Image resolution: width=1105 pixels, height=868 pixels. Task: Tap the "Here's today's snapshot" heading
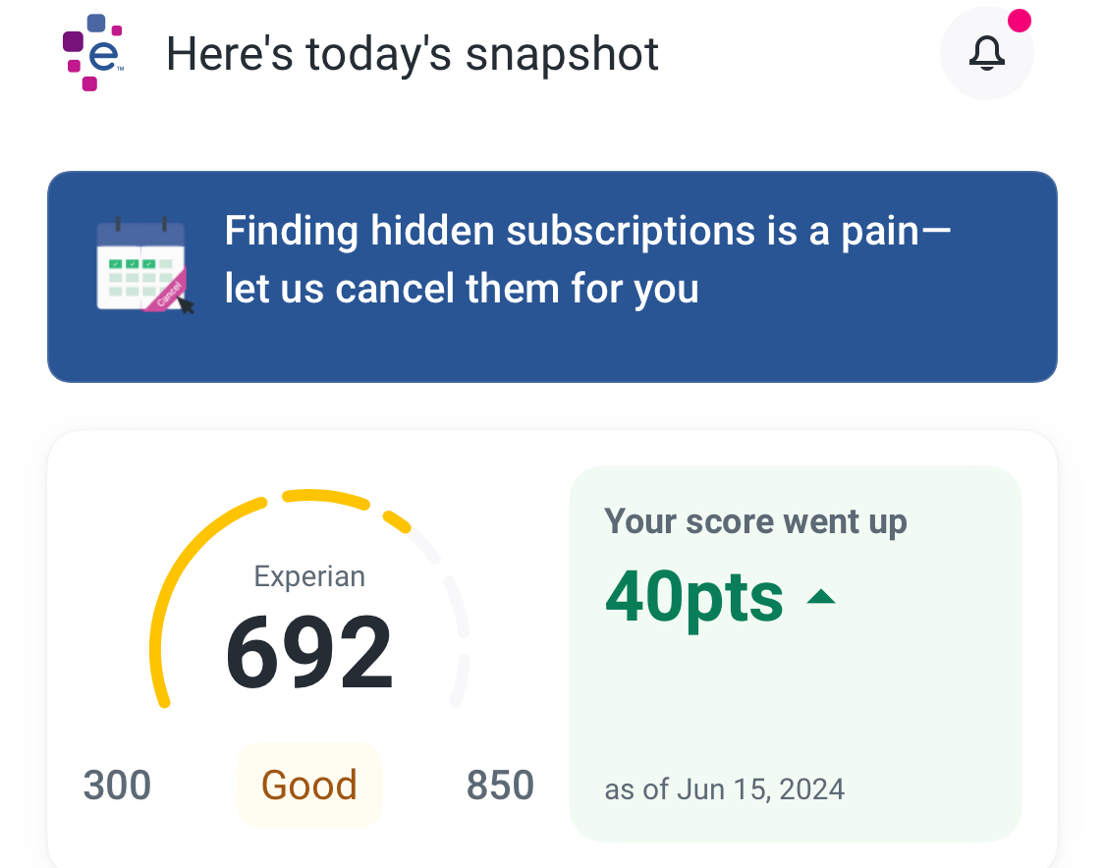(413, 54)
